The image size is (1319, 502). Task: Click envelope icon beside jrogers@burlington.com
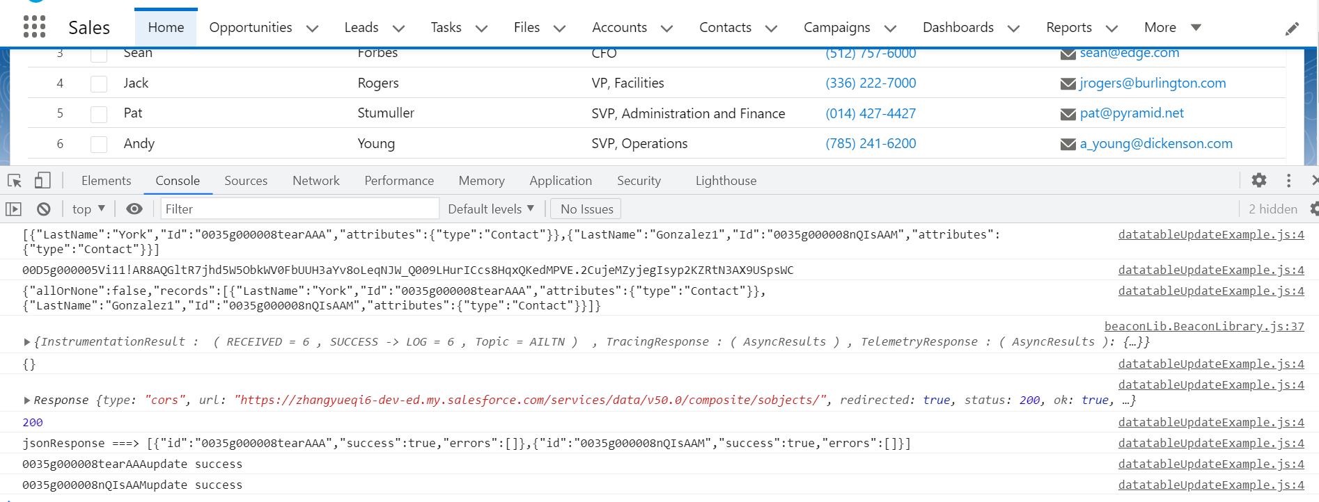[x=1068, y=84]
